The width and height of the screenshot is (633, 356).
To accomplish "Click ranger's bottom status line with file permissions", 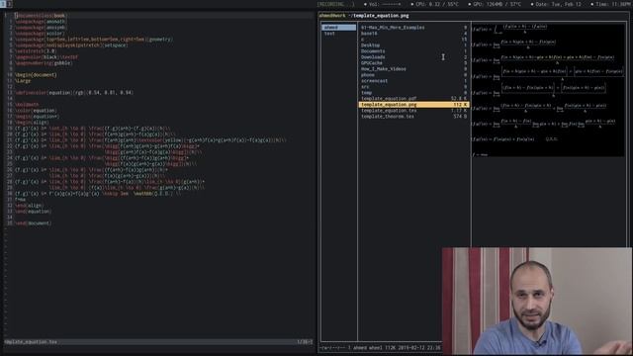I will point(381,347).
